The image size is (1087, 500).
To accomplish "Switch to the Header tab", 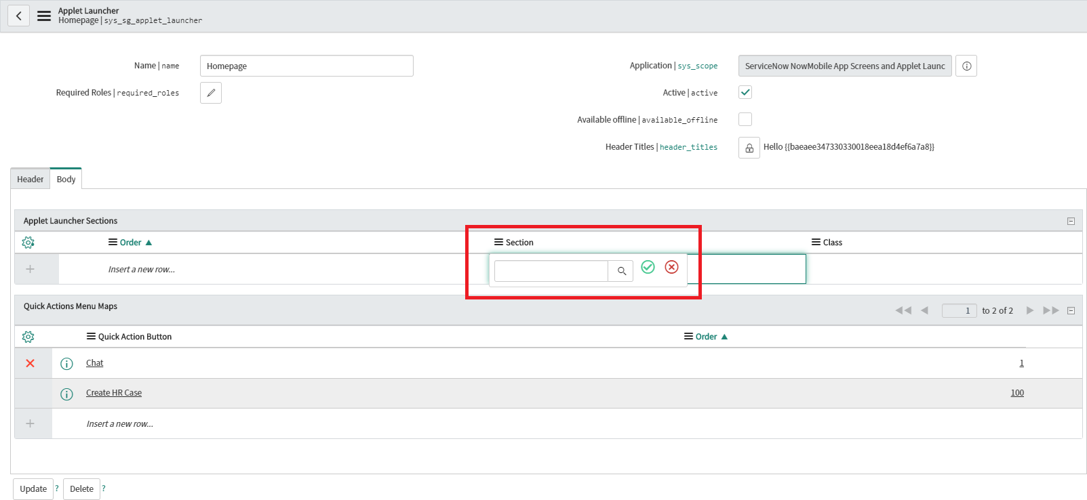I will coord(30,180).
